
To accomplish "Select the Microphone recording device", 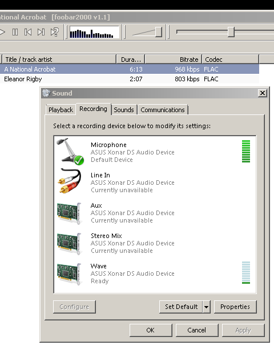I will tap(155, 152).
